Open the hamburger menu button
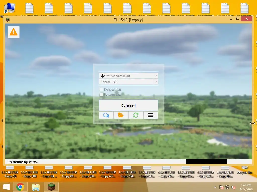 click(151, 115)
